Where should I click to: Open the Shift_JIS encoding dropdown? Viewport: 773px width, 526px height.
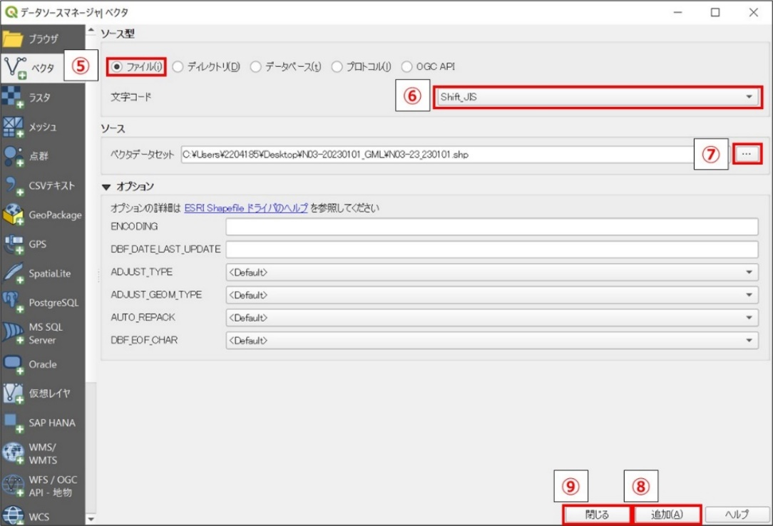point(598,97)
